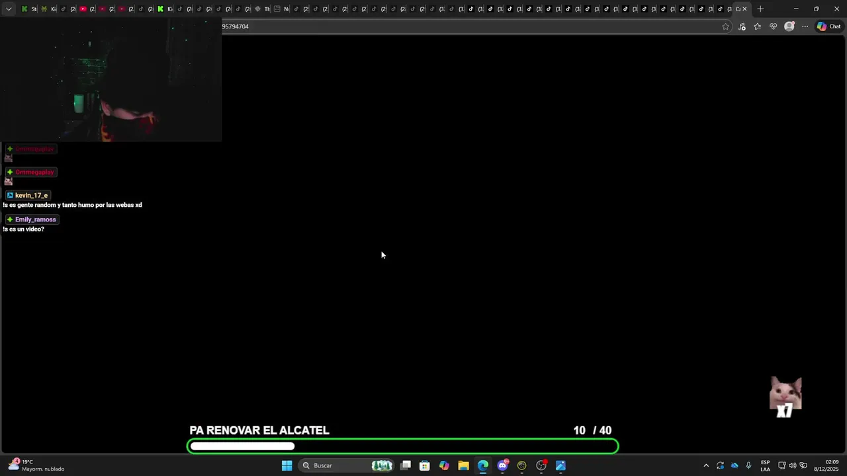847x476 pixels.
Task: Open the media control music note icon
Action: click(x=742, y=26)
